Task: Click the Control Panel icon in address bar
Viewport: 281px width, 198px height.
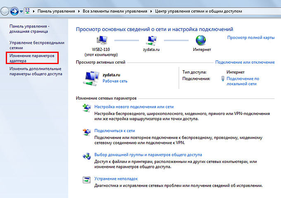Action: tap(27, 11)
